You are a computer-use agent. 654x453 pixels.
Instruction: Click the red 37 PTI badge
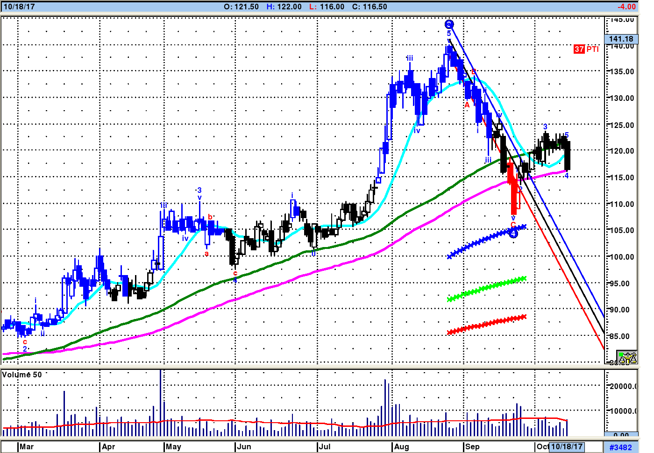click(579, 49)
